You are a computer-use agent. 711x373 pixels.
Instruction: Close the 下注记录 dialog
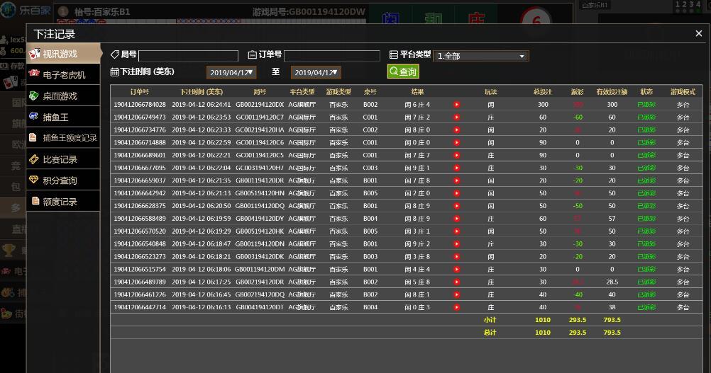coord(699,33)
